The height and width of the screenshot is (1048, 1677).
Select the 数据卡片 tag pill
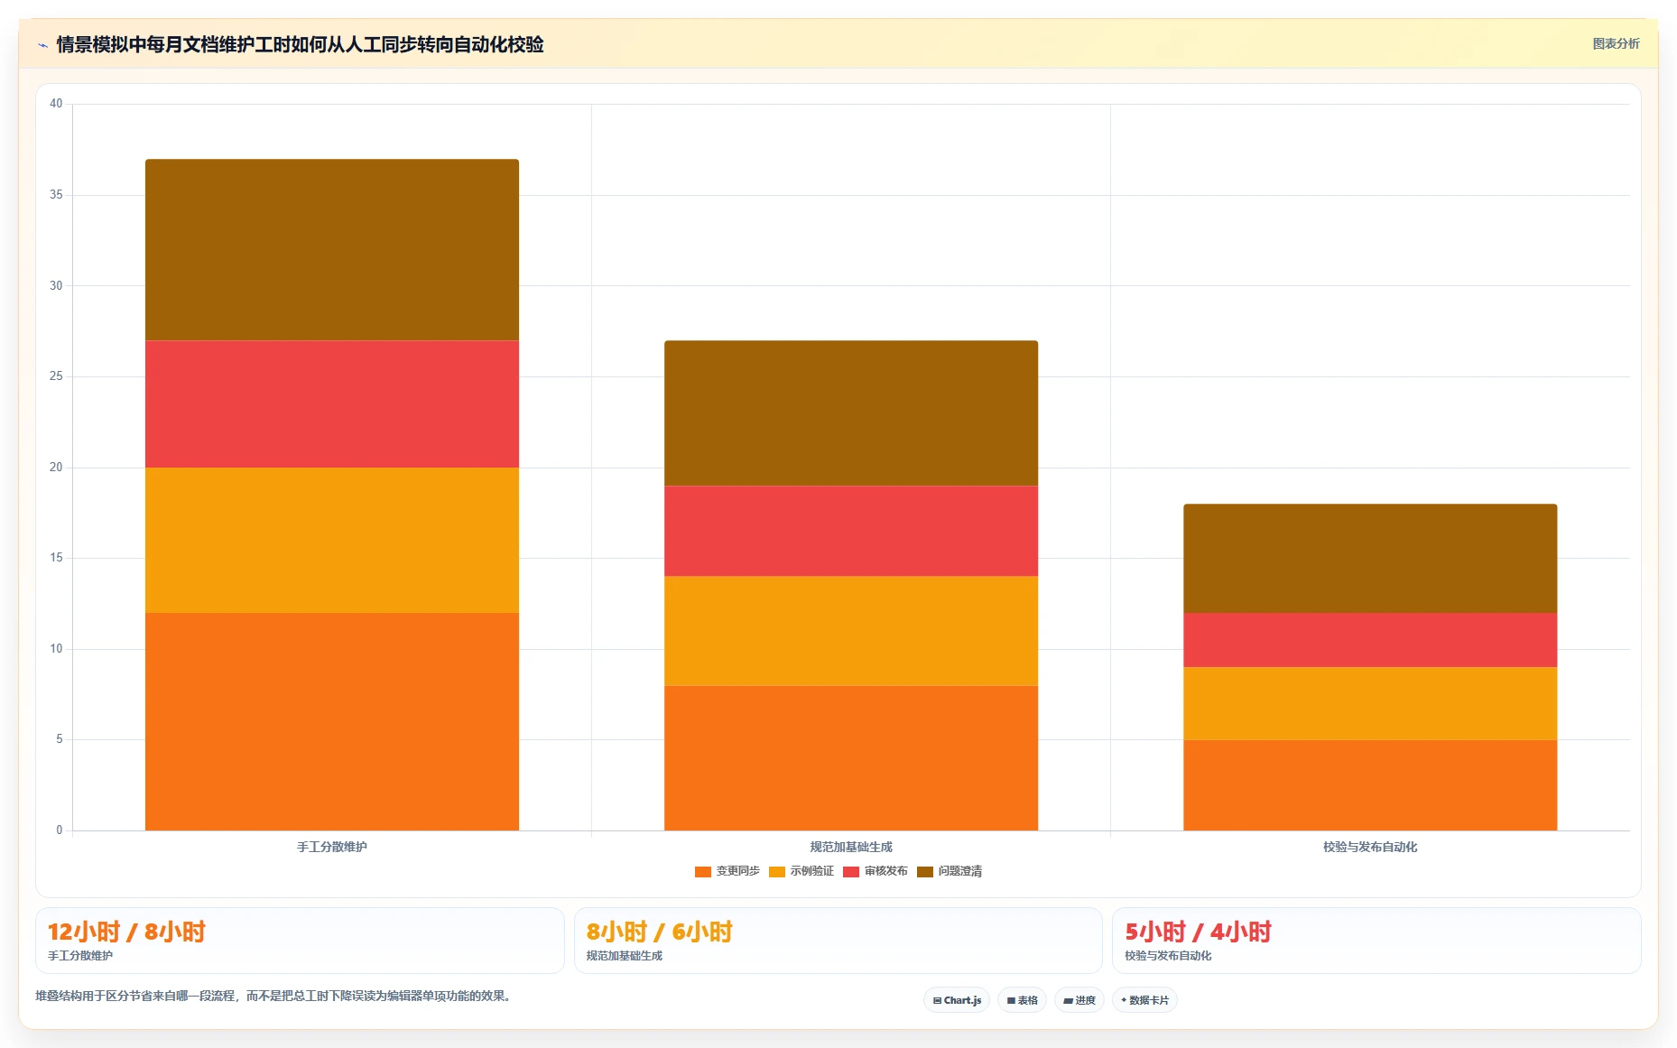click(1144, 1000)
